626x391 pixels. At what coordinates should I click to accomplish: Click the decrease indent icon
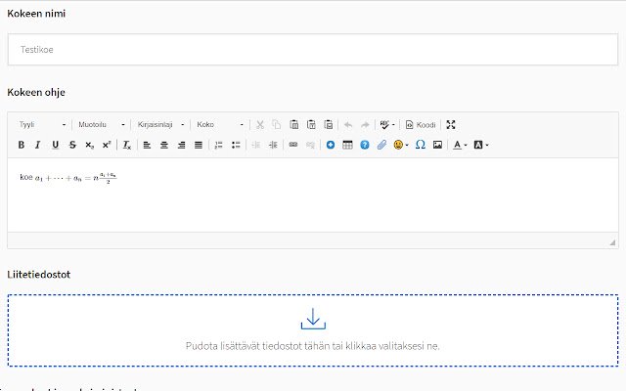click(256, 145)
